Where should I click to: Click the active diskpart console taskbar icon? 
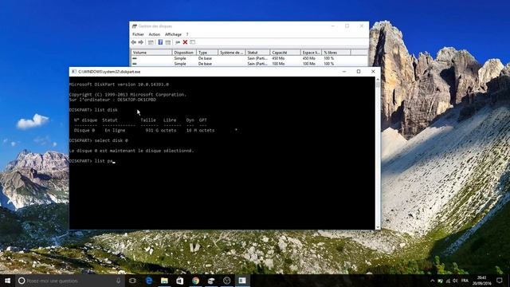[242, 281]
